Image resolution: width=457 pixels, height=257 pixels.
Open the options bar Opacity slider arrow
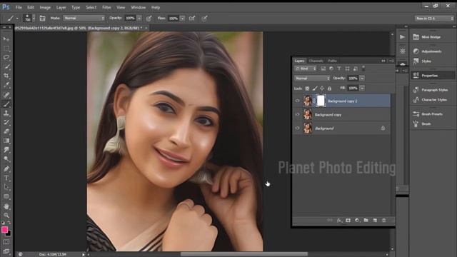tap(139, 19)
